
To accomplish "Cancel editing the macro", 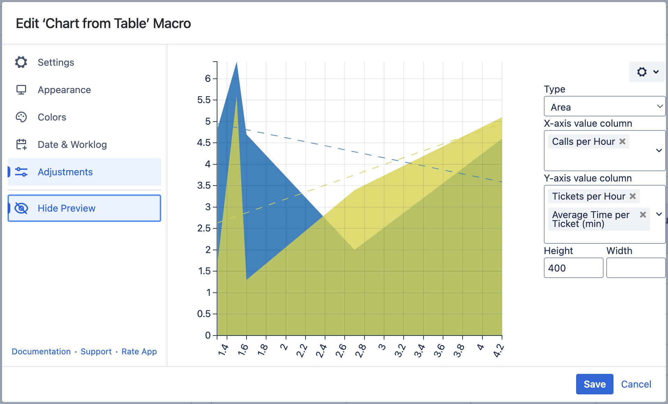I will point(636,384).
